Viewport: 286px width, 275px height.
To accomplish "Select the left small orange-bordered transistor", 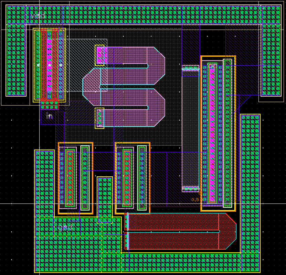I will 75,178.
